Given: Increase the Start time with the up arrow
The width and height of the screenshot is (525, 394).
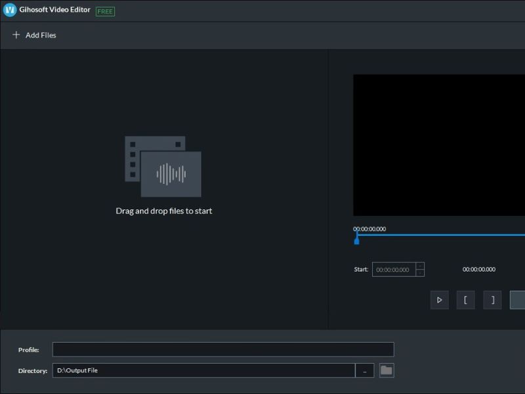Looking at the screenshot, I should [420, 266].
